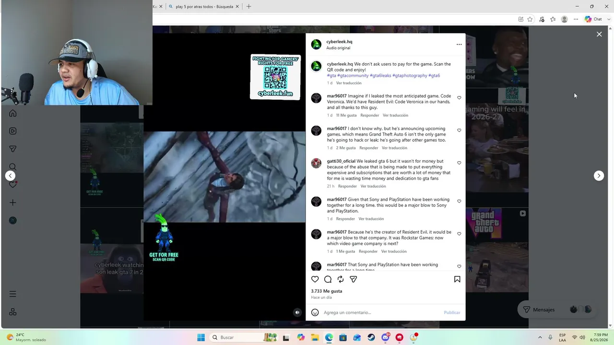
Task: Translate the caption with 'Ver traducción'
Action: pos(349,83)
